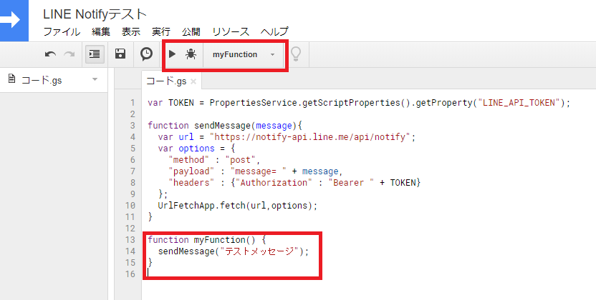Viewport: 596px width, 300px height.
Task: Click the "LINE_API_TOKEN" string on line 1
Action: (x=519, y=103)
